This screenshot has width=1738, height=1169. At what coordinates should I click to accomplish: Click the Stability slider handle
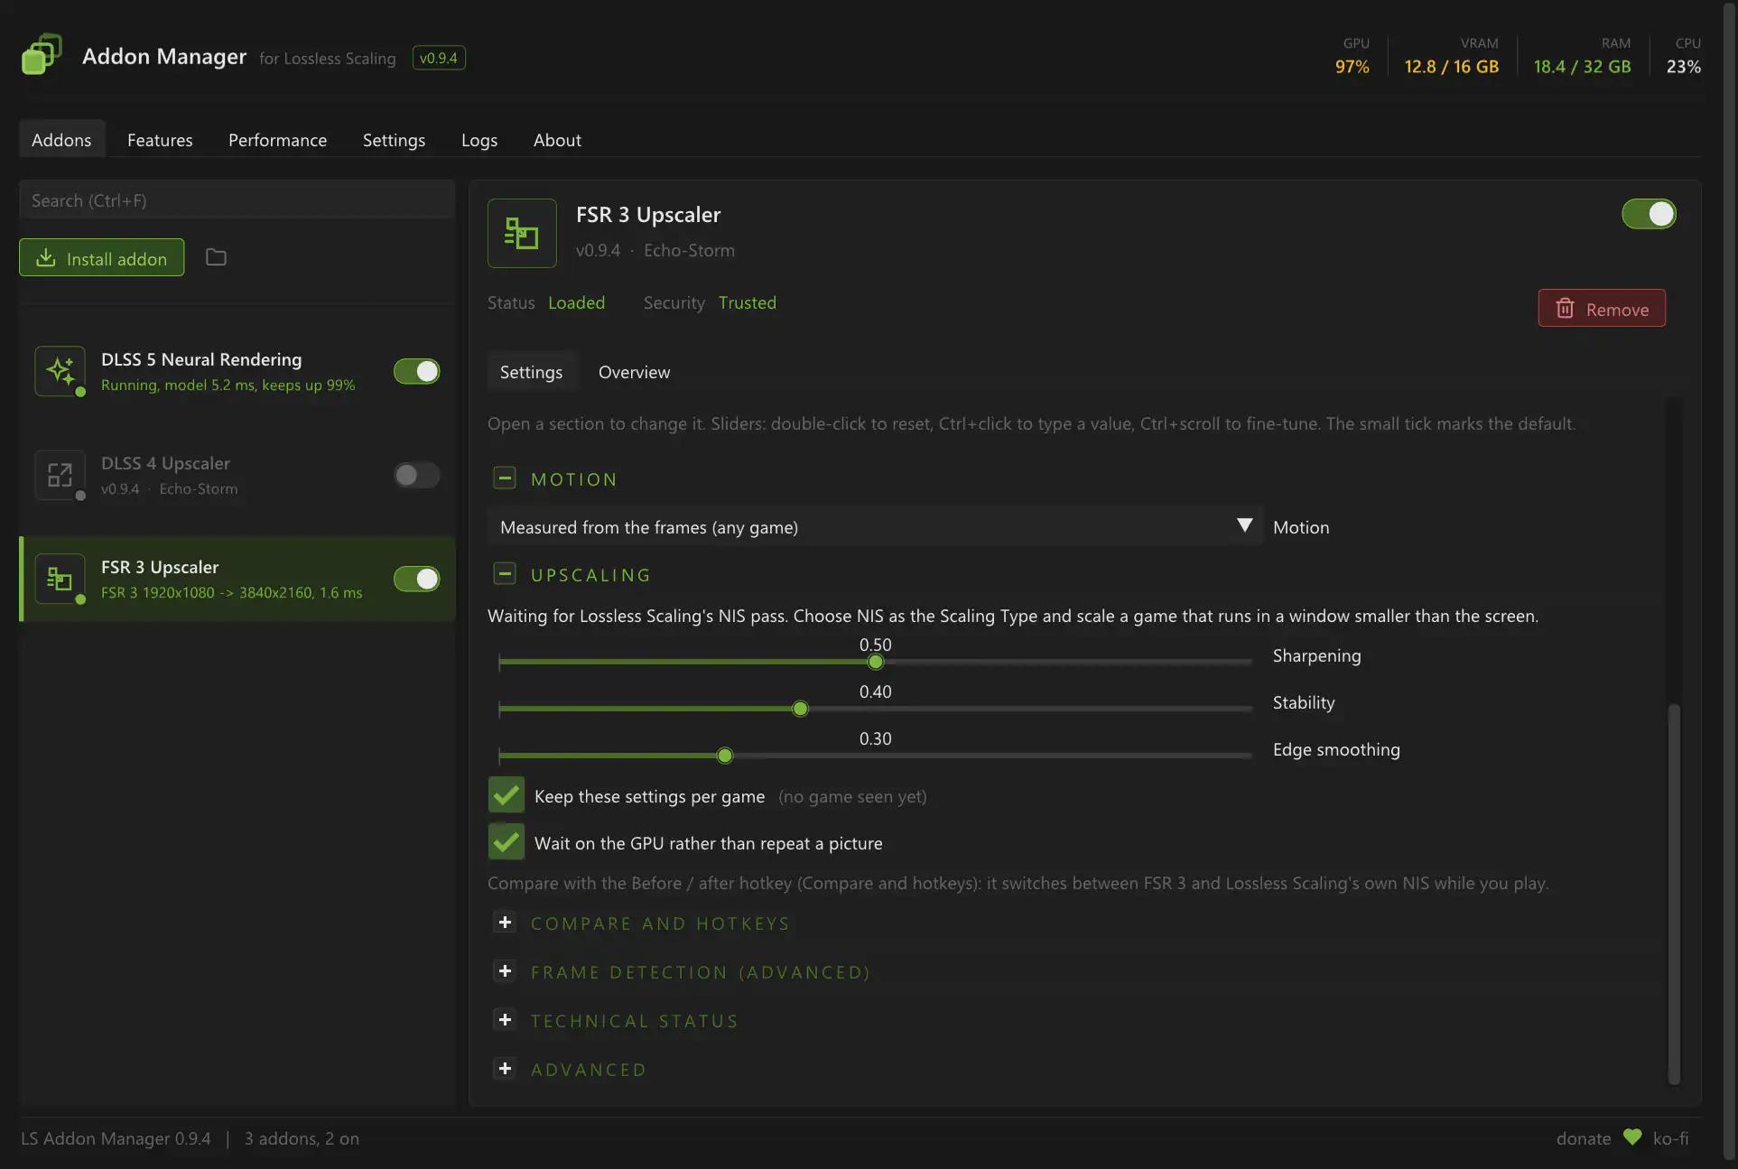[x=800, y=709]
